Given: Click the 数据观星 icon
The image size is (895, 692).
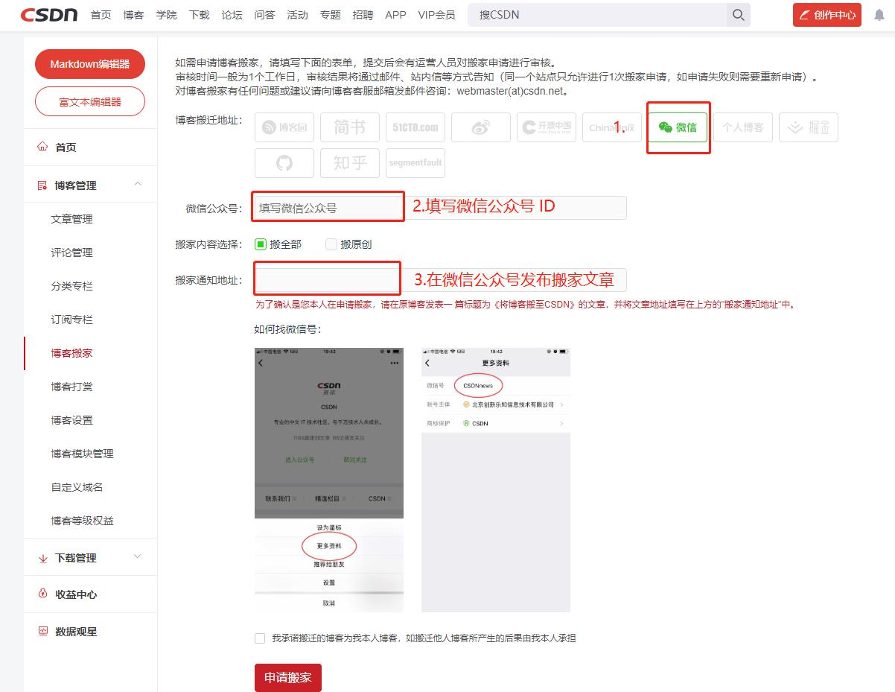Looking at the screenshot, I should pos(42,632).
